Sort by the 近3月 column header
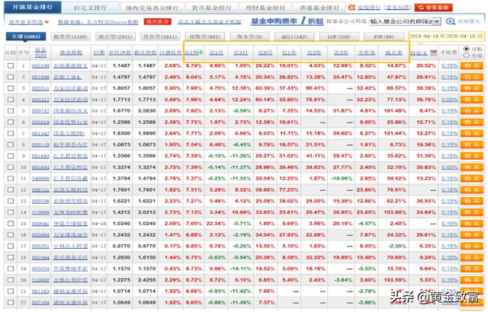 tap(241, 53)
